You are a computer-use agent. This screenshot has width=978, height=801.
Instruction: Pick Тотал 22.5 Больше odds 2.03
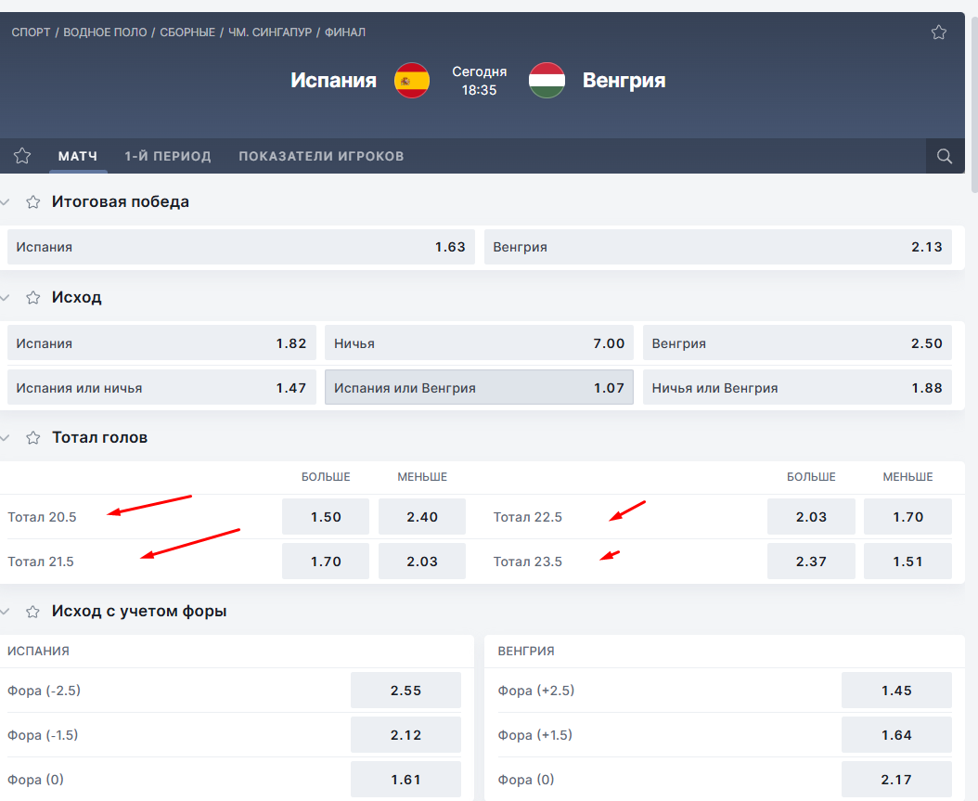pos(811,517)
